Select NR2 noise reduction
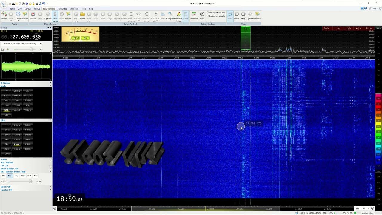This screenshot has width=382, height=215. click(x=16, y=176)
